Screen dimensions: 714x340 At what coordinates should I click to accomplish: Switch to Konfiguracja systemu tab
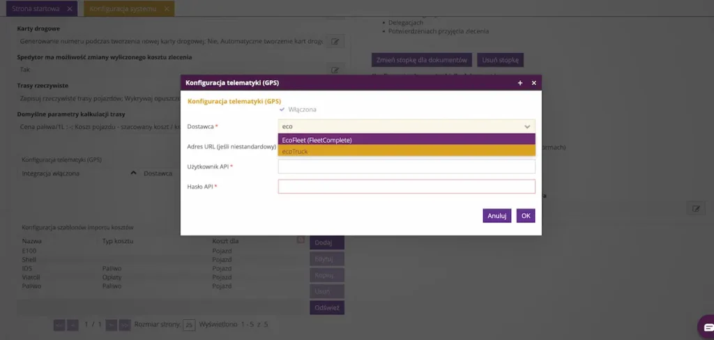click(123, 8)
